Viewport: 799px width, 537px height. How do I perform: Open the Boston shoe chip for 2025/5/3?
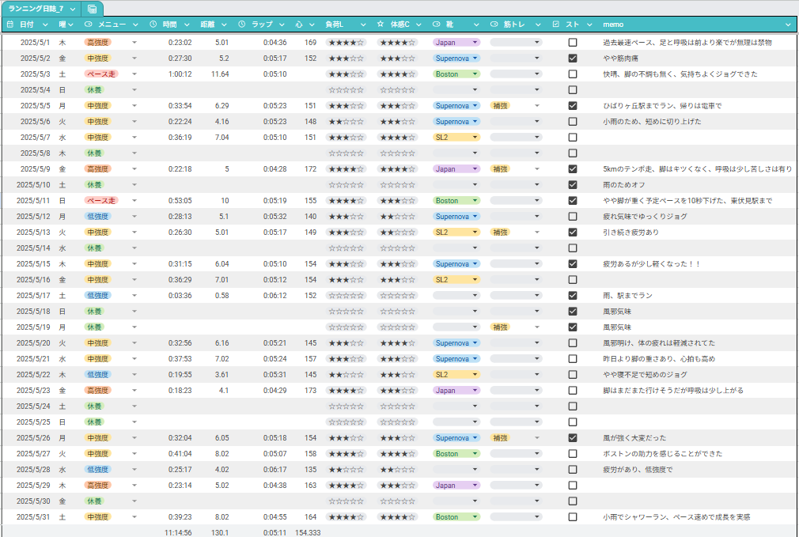click(x=456, y=74)
